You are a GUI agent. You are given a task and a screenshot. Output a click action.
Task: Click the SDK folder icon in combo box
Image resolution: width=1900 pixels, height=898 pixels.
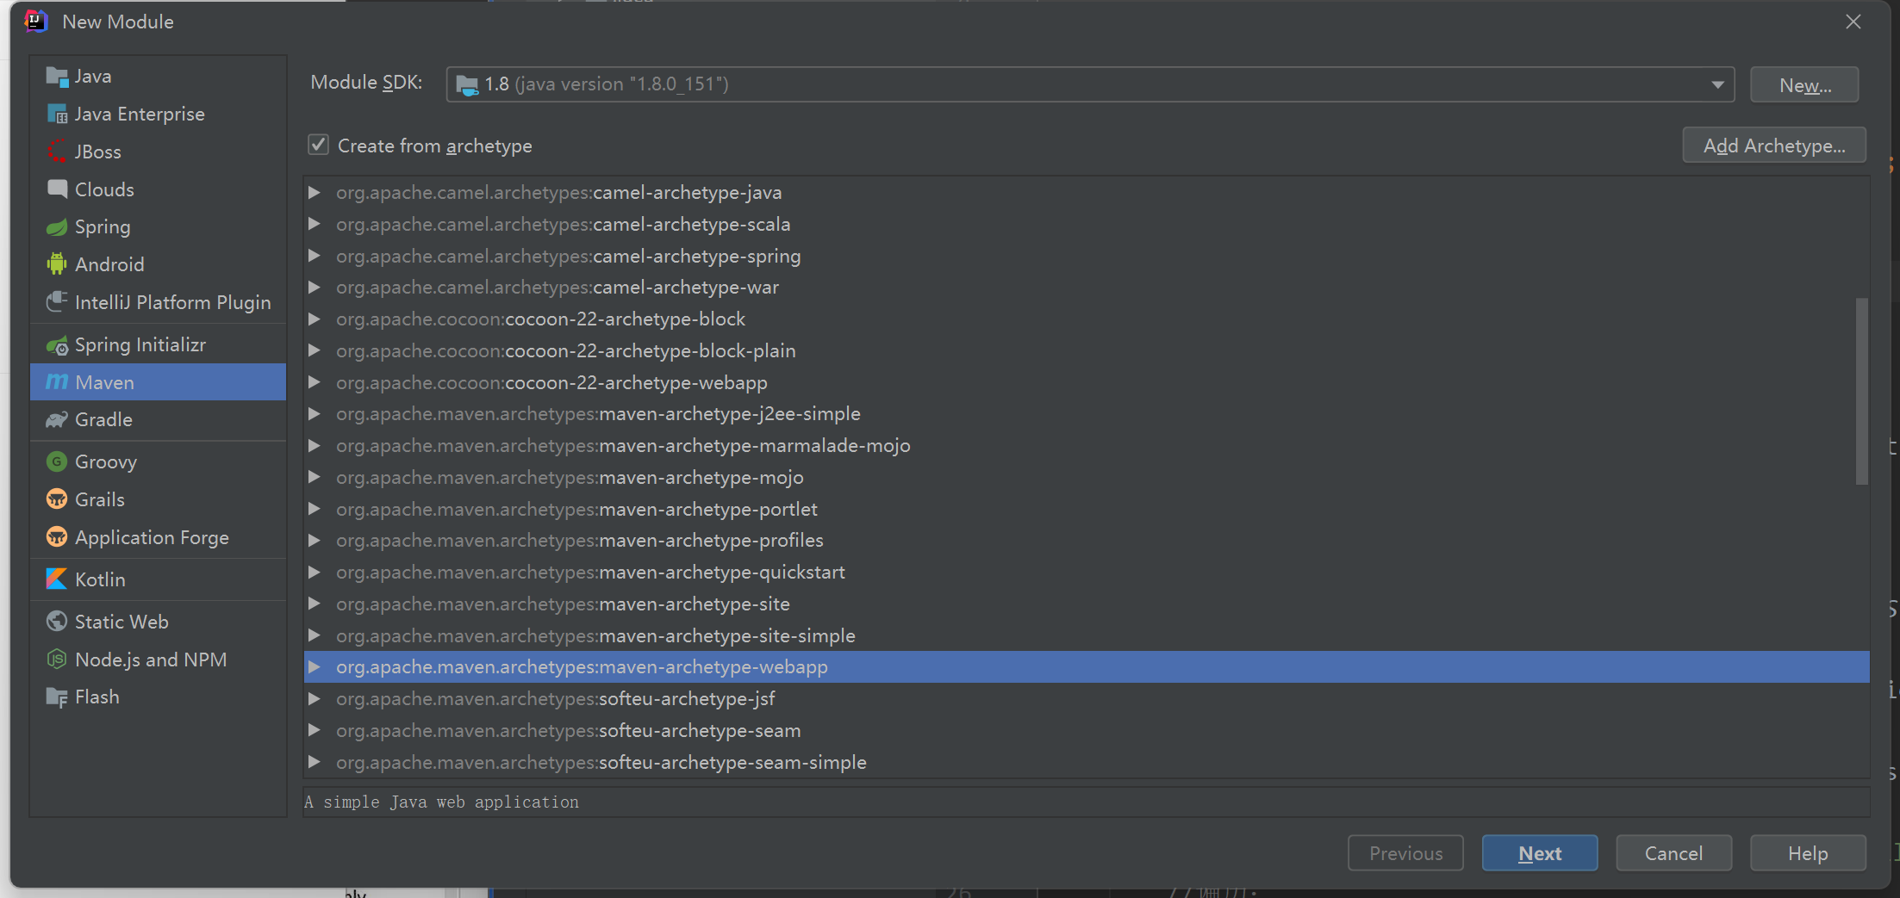[x=467, y=84]
